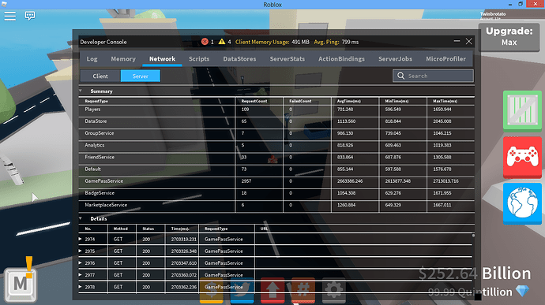Open the red gamepad controller button

pyautogui.click(x=522, y=157)
